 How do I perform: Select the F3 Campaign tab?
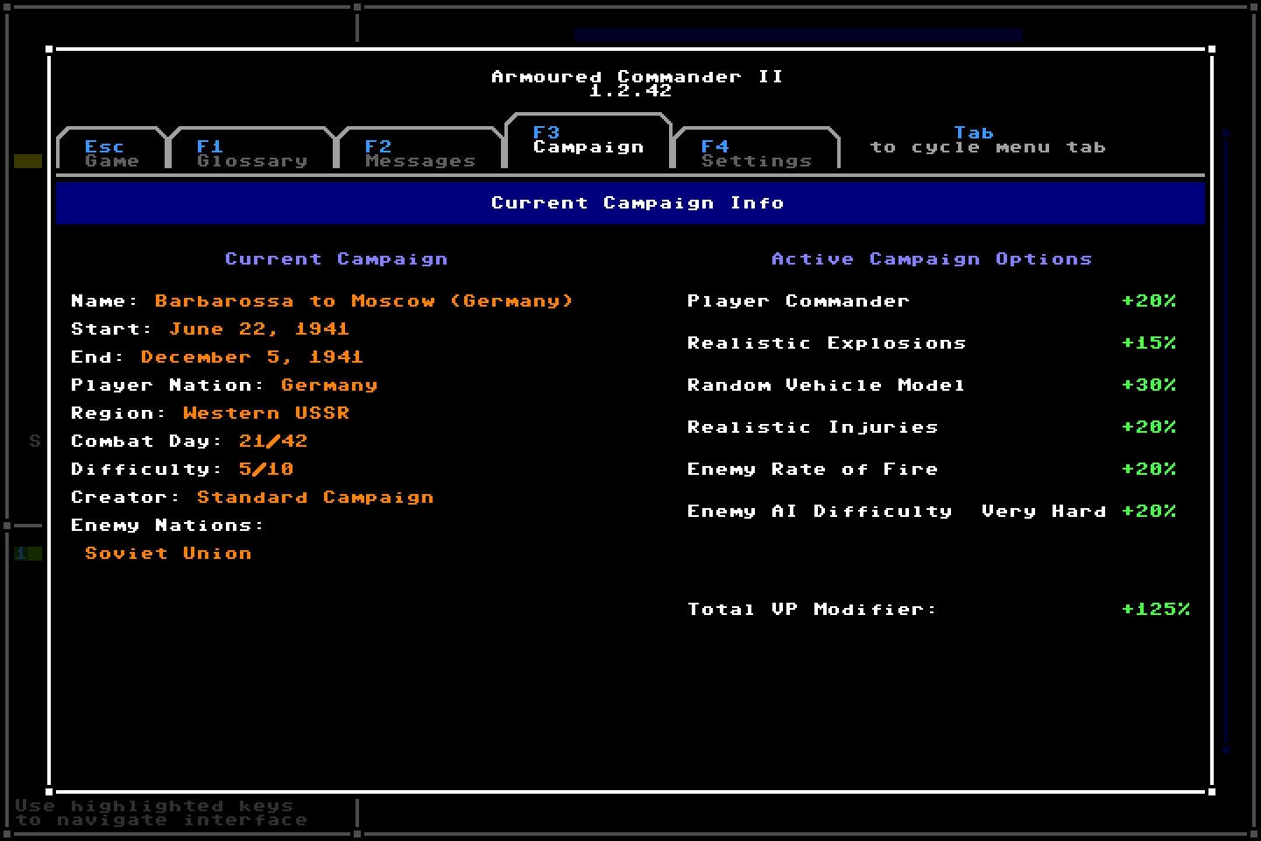click(x=588, y=141)
